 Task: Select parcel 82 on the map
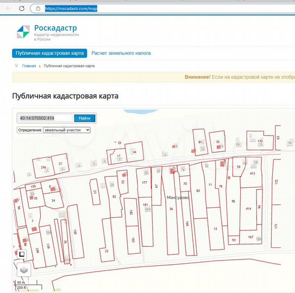pos(114,196)
